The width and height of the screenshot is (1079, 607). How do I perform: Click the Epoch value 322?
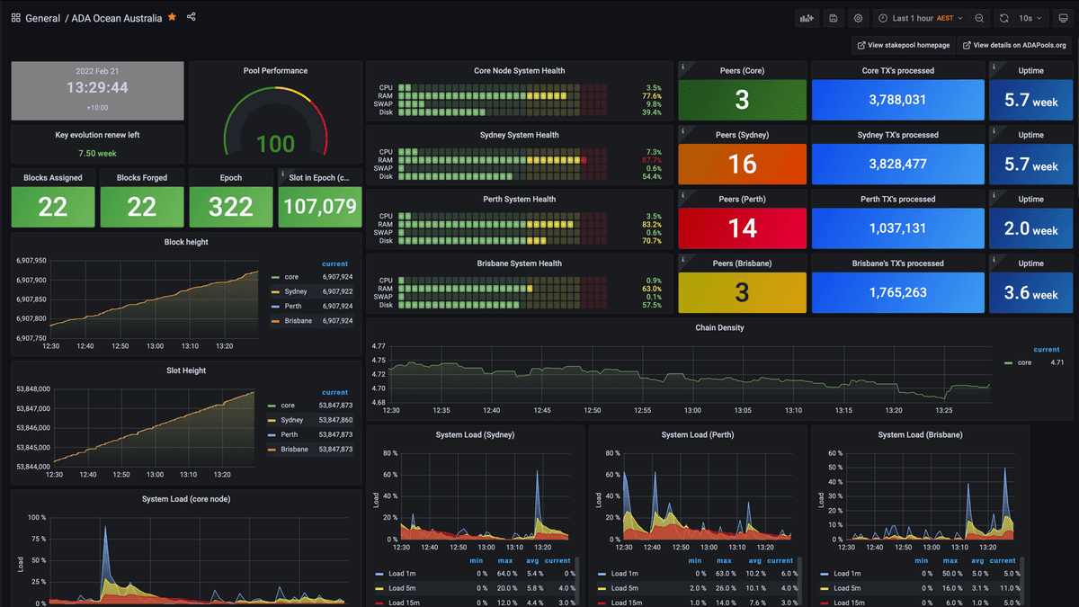[231, 207]
